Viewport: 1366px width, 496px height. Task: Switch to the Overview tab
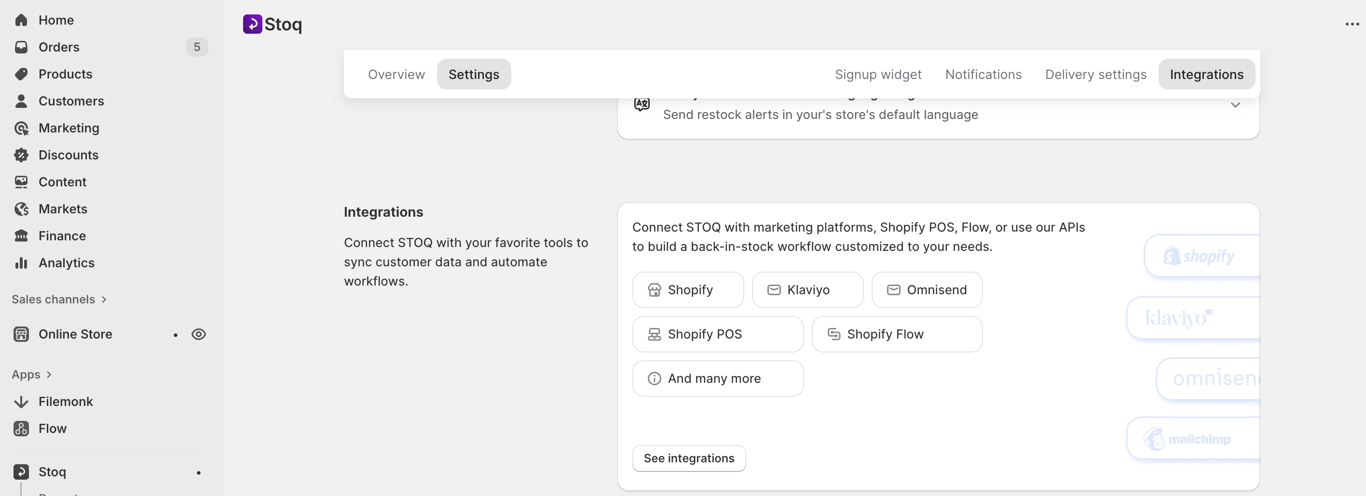pyautogui.click(x=396, y=75)
